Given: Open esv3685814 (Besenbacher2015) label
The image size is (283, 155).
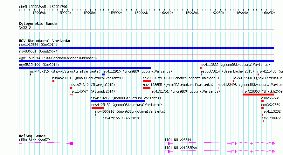Looking at the screenshot, I should (227, 71).
